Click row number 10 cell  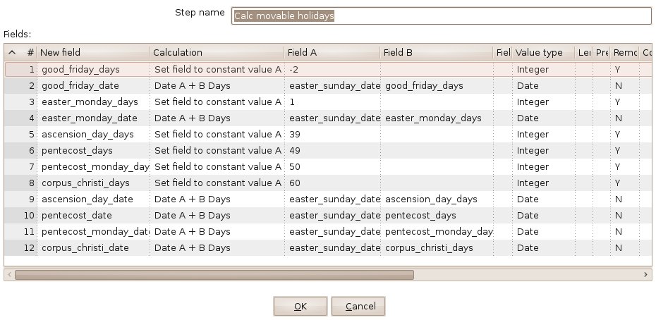(21, 216)
